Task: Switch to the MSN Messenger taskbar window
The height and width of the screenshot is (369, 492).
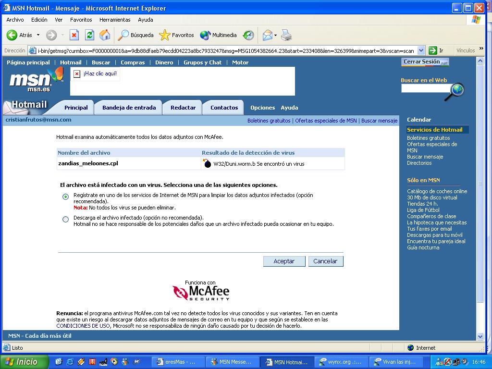Action: point(233,362)
